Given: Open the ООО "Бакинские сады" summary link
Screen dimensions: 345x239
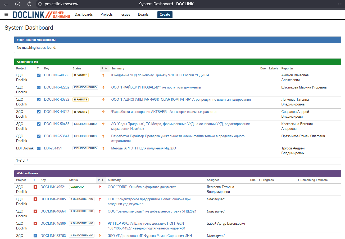Looking at the screenshot, I should (x=152, y=211).
